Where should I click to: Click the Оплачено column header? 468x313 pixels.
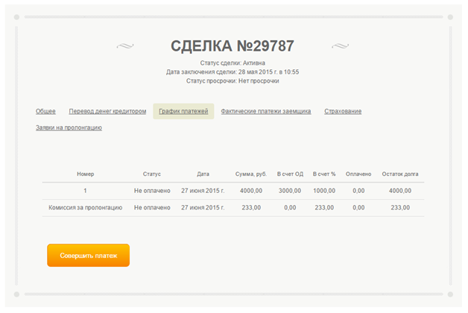tap(358, 174)
